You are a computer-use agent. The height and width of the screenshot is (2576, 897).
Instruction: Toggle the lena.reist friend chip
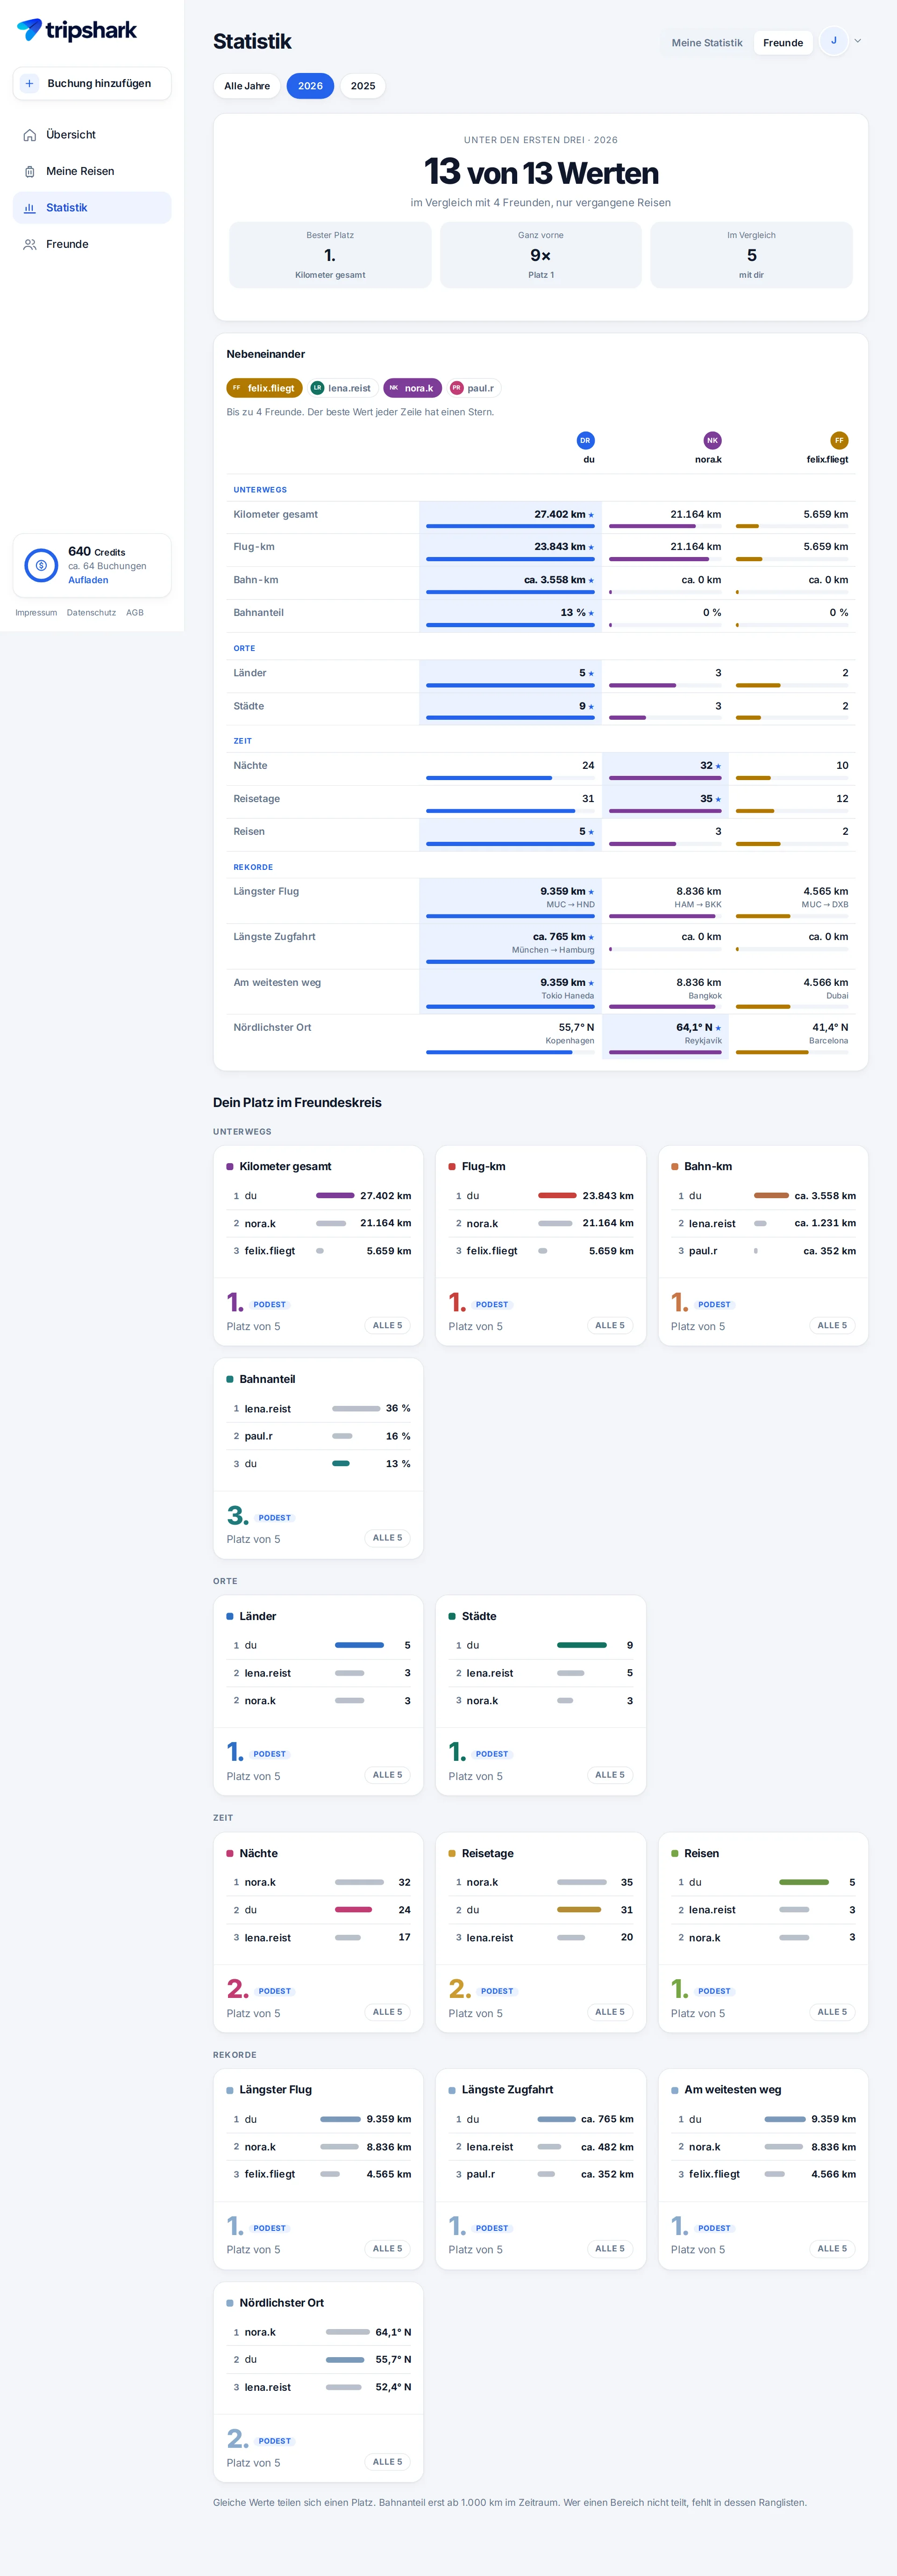pos(342,388)
